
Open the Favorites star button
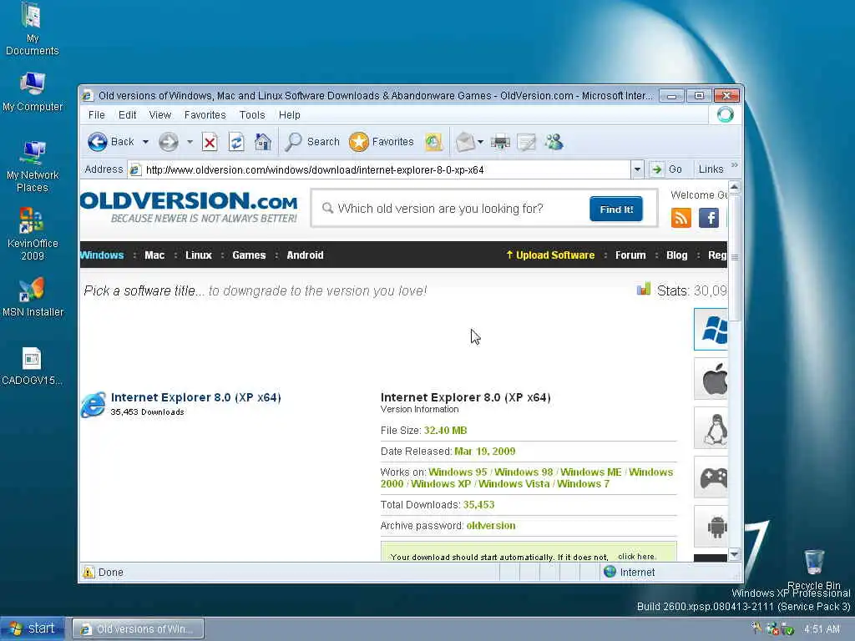[382, 142]
